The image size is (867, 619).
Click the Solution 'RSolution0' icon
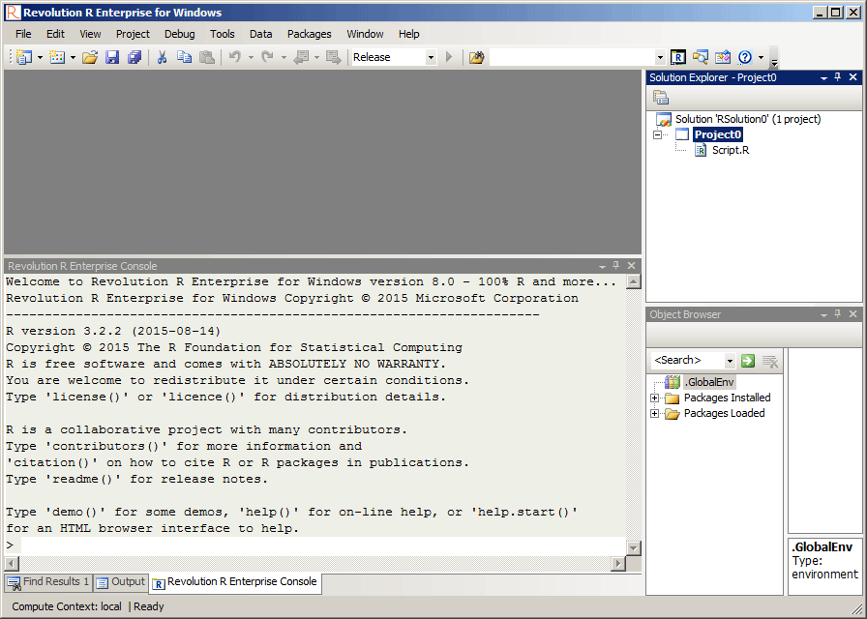(664, 119)
